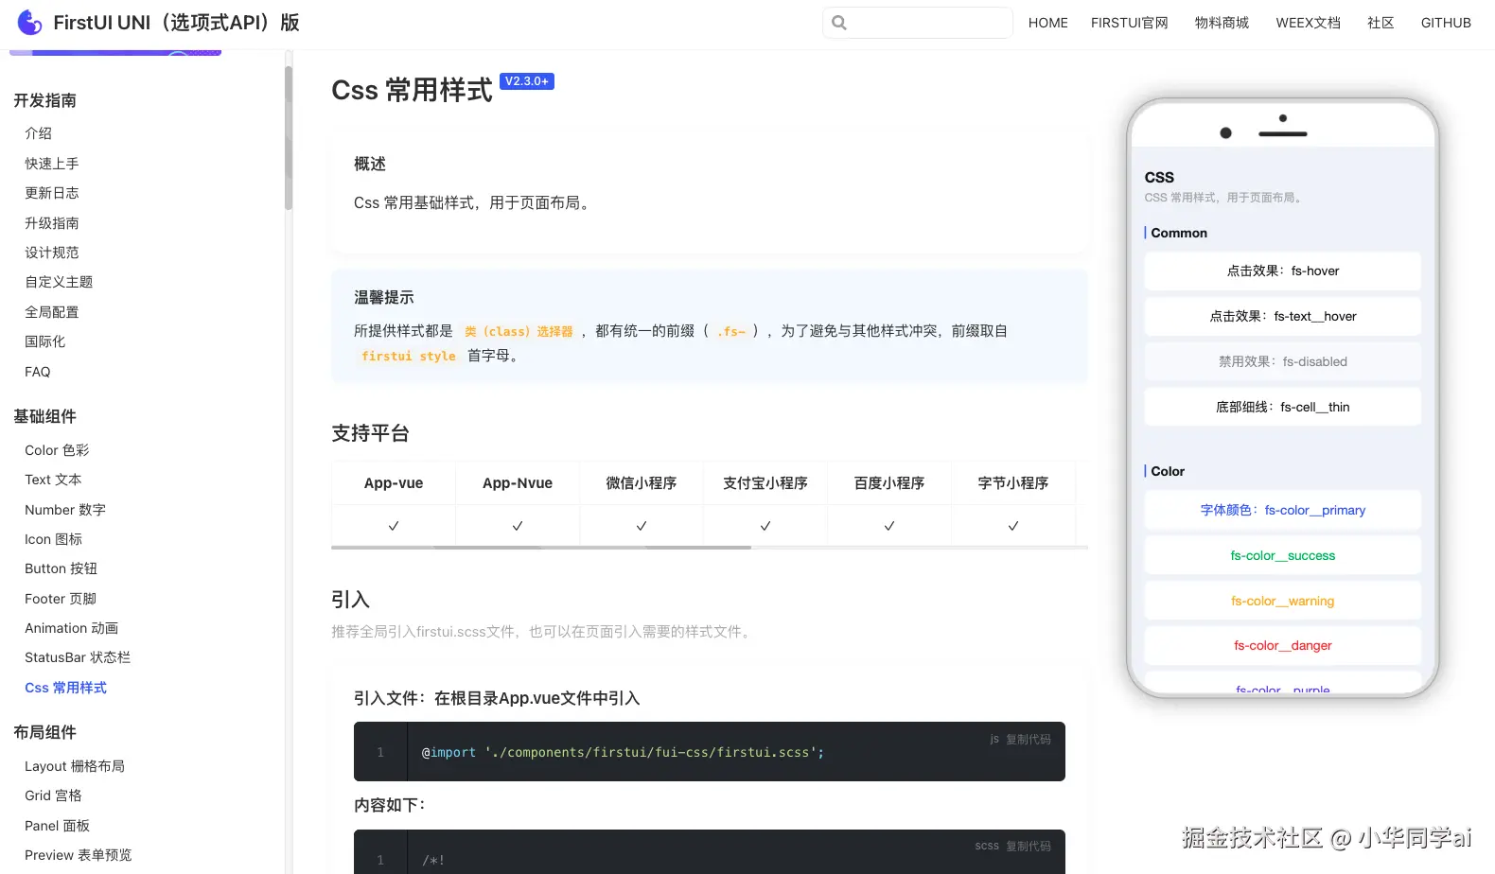The width and height of the screenshot is (1495, 874).
Task: Click the 支付宝小程序 table header
Action: tap(765, 483)
